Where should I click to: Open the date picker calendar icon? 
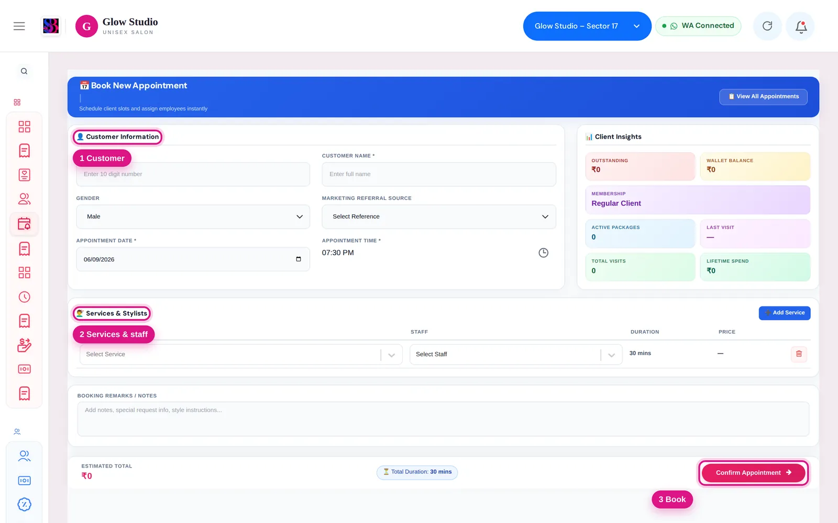click(299, 259)
